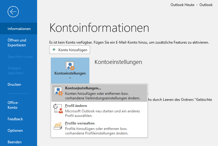Click the back arrow circle icon
Screen dimensions: 218x146
13,12
